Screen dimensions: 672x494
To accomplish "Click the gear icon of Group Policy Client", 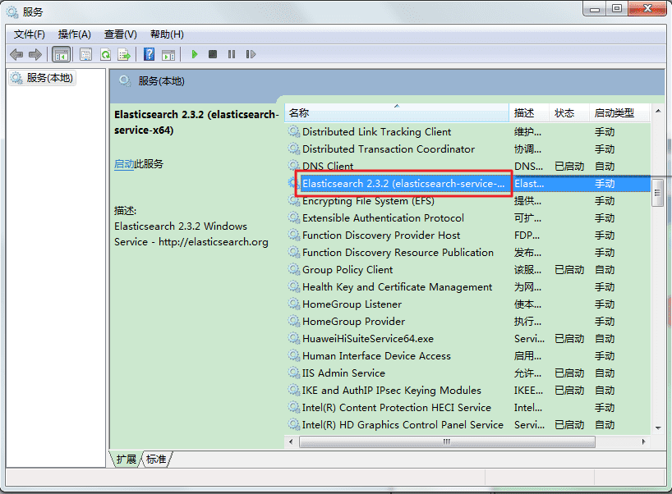I will pyautogui.click(x=293, y=269).
